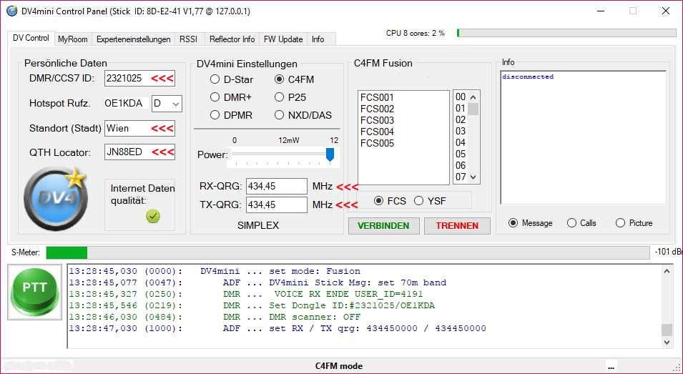
Task: Select the Picture info view
Action: click(x=634, y=223)
